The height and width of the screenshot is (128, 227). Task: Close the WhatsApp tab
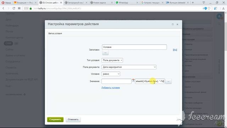137,2
